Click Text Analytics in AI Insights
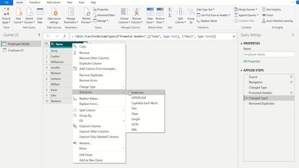This screenshot has width=299, height=168. [271, 9]
